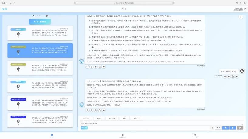Open the language dropdown in the input bar

pos(218,128)
